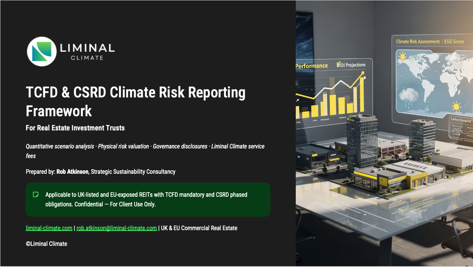
Task: Click the ©Liminal Climate copyright text
Action: coord(46,244)
